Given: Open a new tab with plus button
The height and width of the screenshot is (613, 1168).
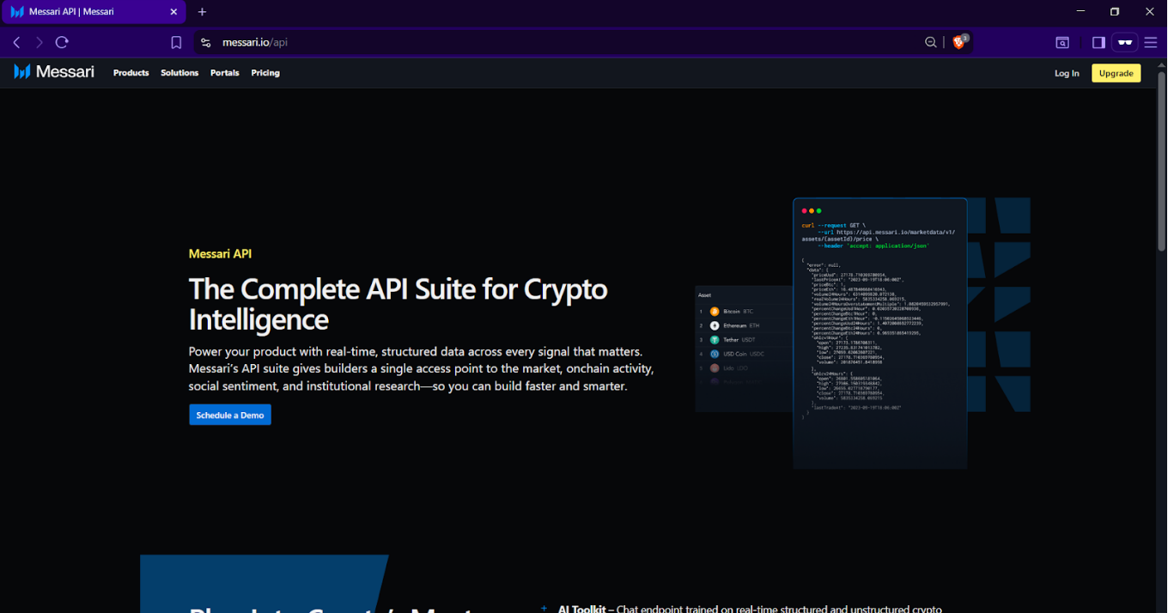Looking at the screenshot, I should [x=203, y=12].
